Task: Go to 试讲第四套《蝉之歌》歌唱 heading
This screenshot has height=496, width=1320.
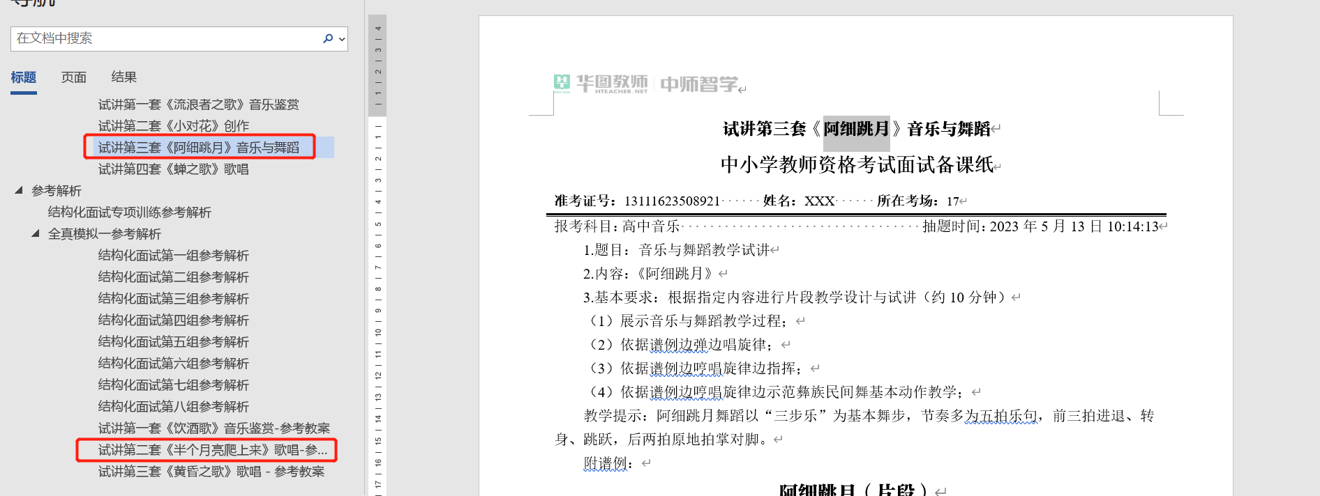Action: coord(173,169)
